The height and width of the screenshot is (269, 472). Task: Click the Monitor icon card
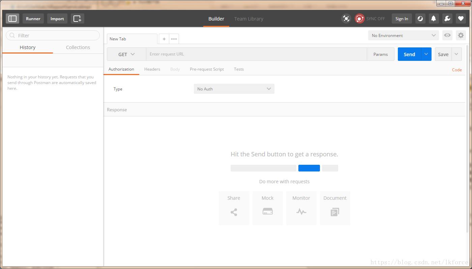tap(301, 208)
